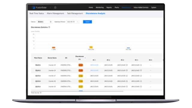Screen dimensions: 192x108
Task: Open the Device dropdown field
Action: 45,22
